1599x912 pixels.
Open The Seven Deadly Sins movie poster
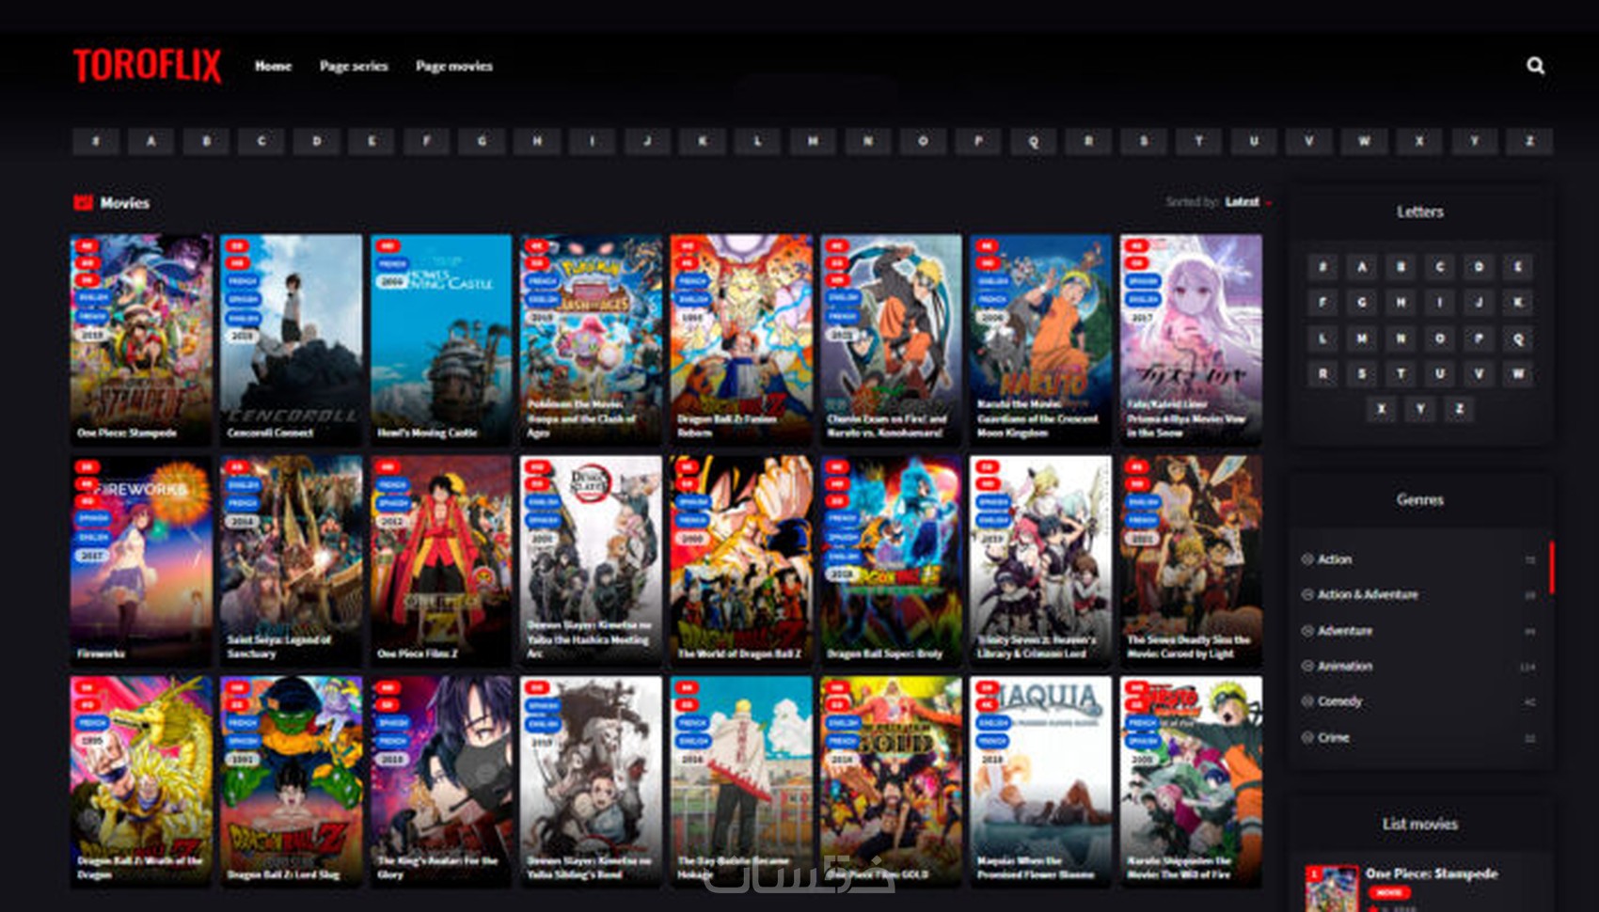(1191, 561)
